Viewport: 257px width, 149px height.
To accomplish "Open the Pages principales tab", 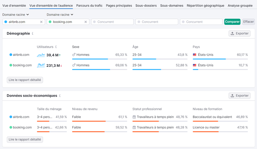I will tap(119, 5).
